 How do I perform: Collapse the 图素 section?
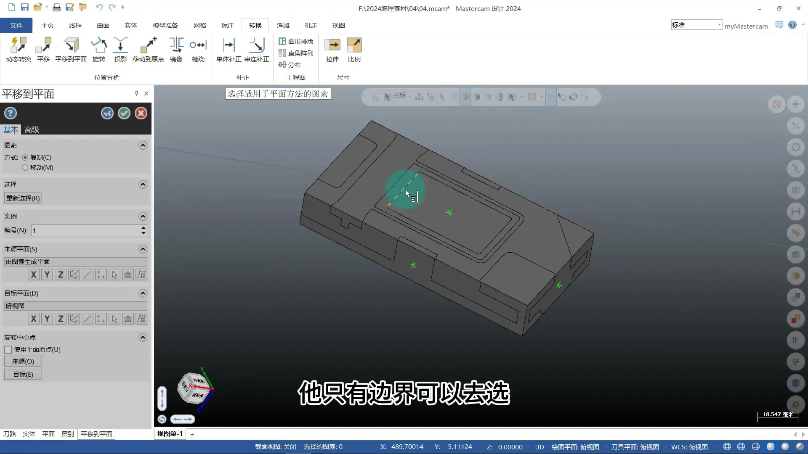[143, 145]
